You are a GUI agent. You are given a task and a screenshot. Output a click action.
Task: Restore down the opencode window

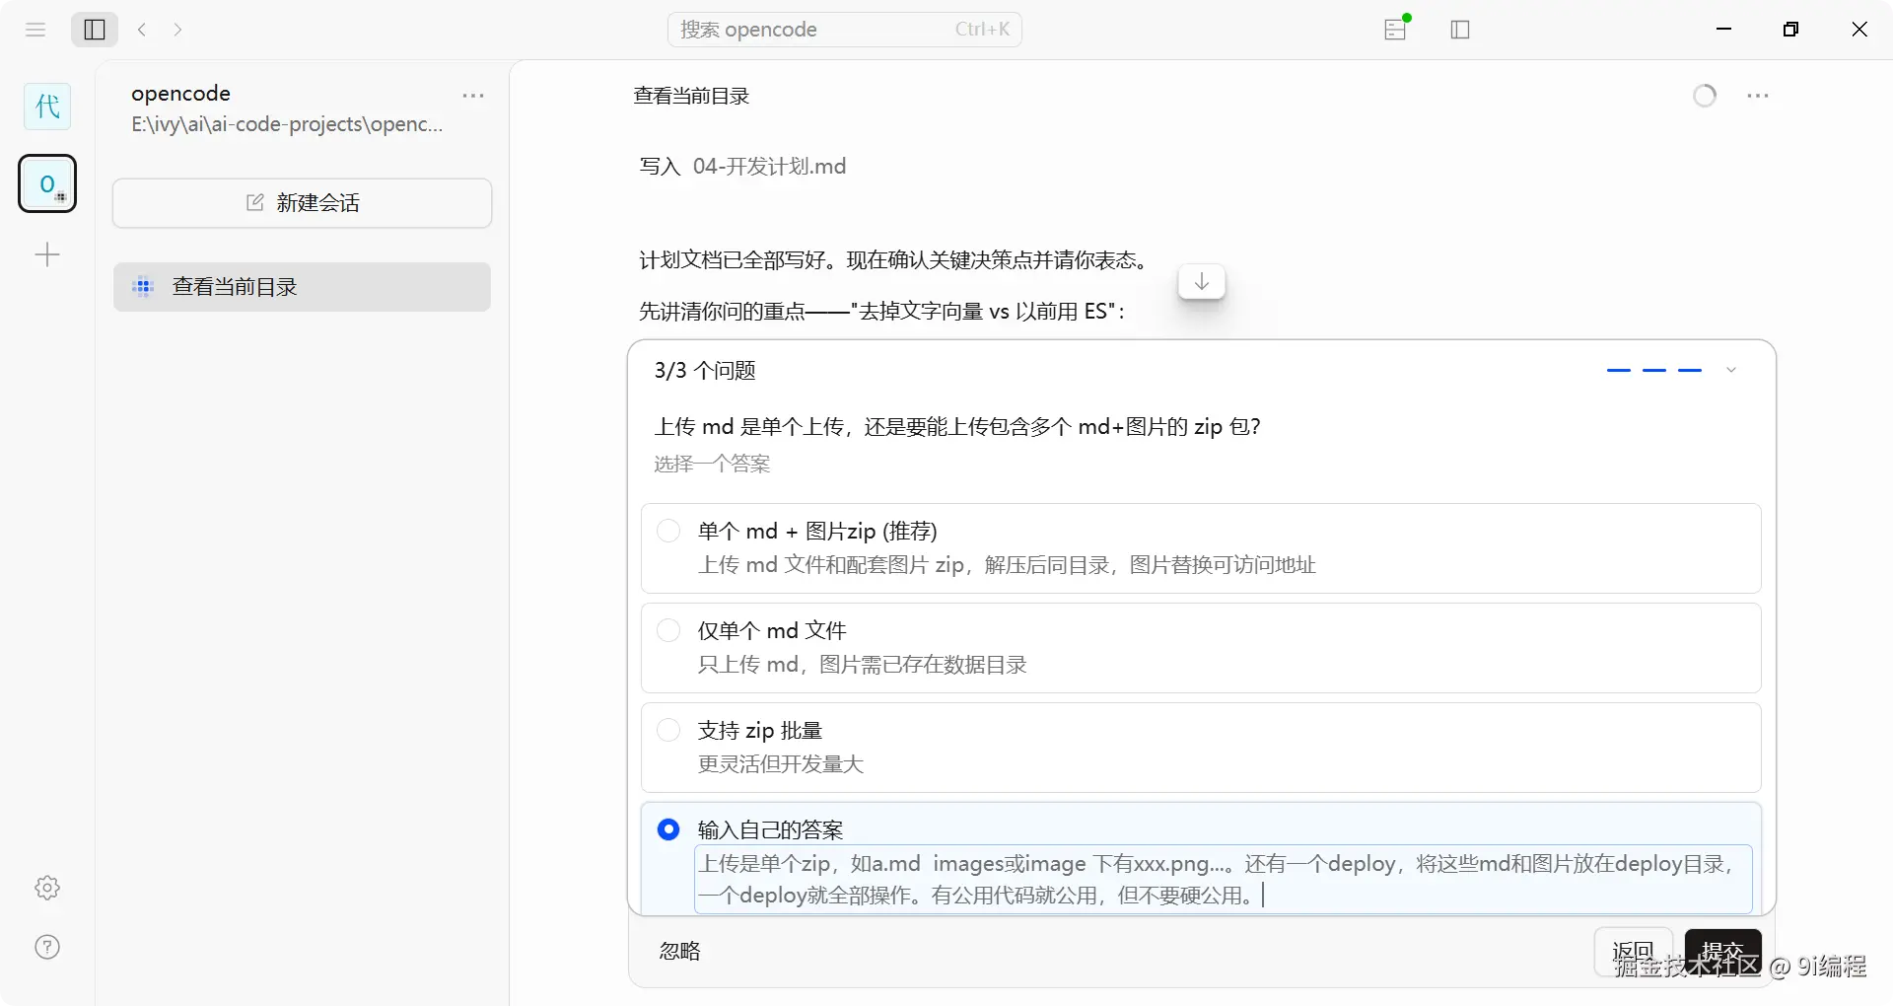(x=1791, y=30)
